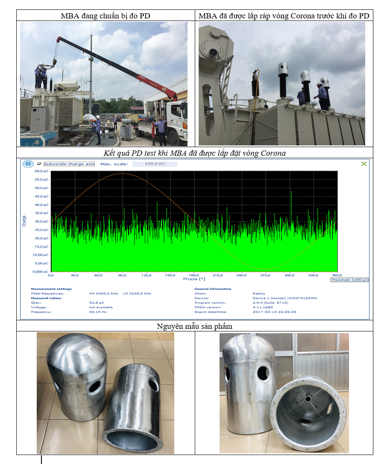The image size is (390, 464).
Task: Select the crane truck transformer photo
Action: [104, 84]
